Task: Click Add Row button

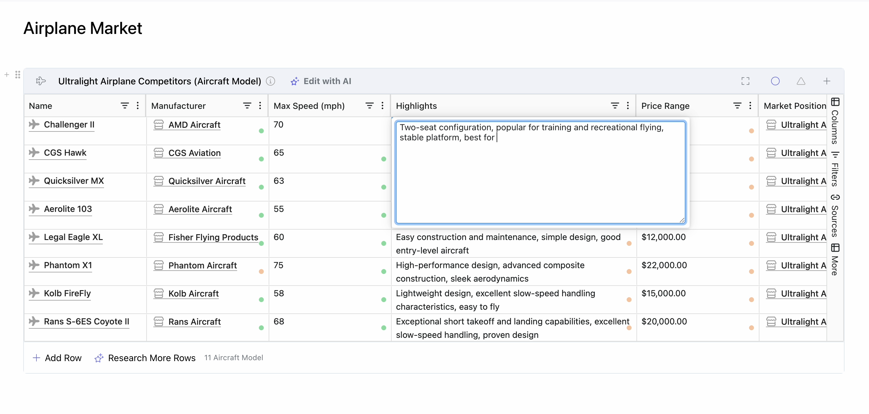Action: pos(57,358)
